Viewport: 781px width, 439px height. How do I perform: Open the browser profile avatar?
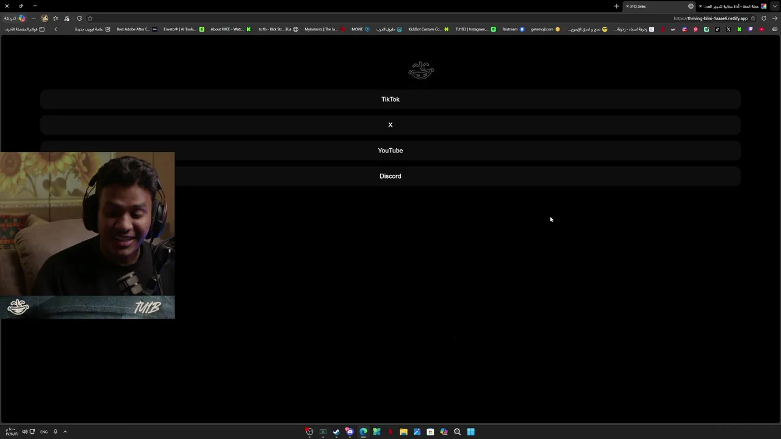45,18
